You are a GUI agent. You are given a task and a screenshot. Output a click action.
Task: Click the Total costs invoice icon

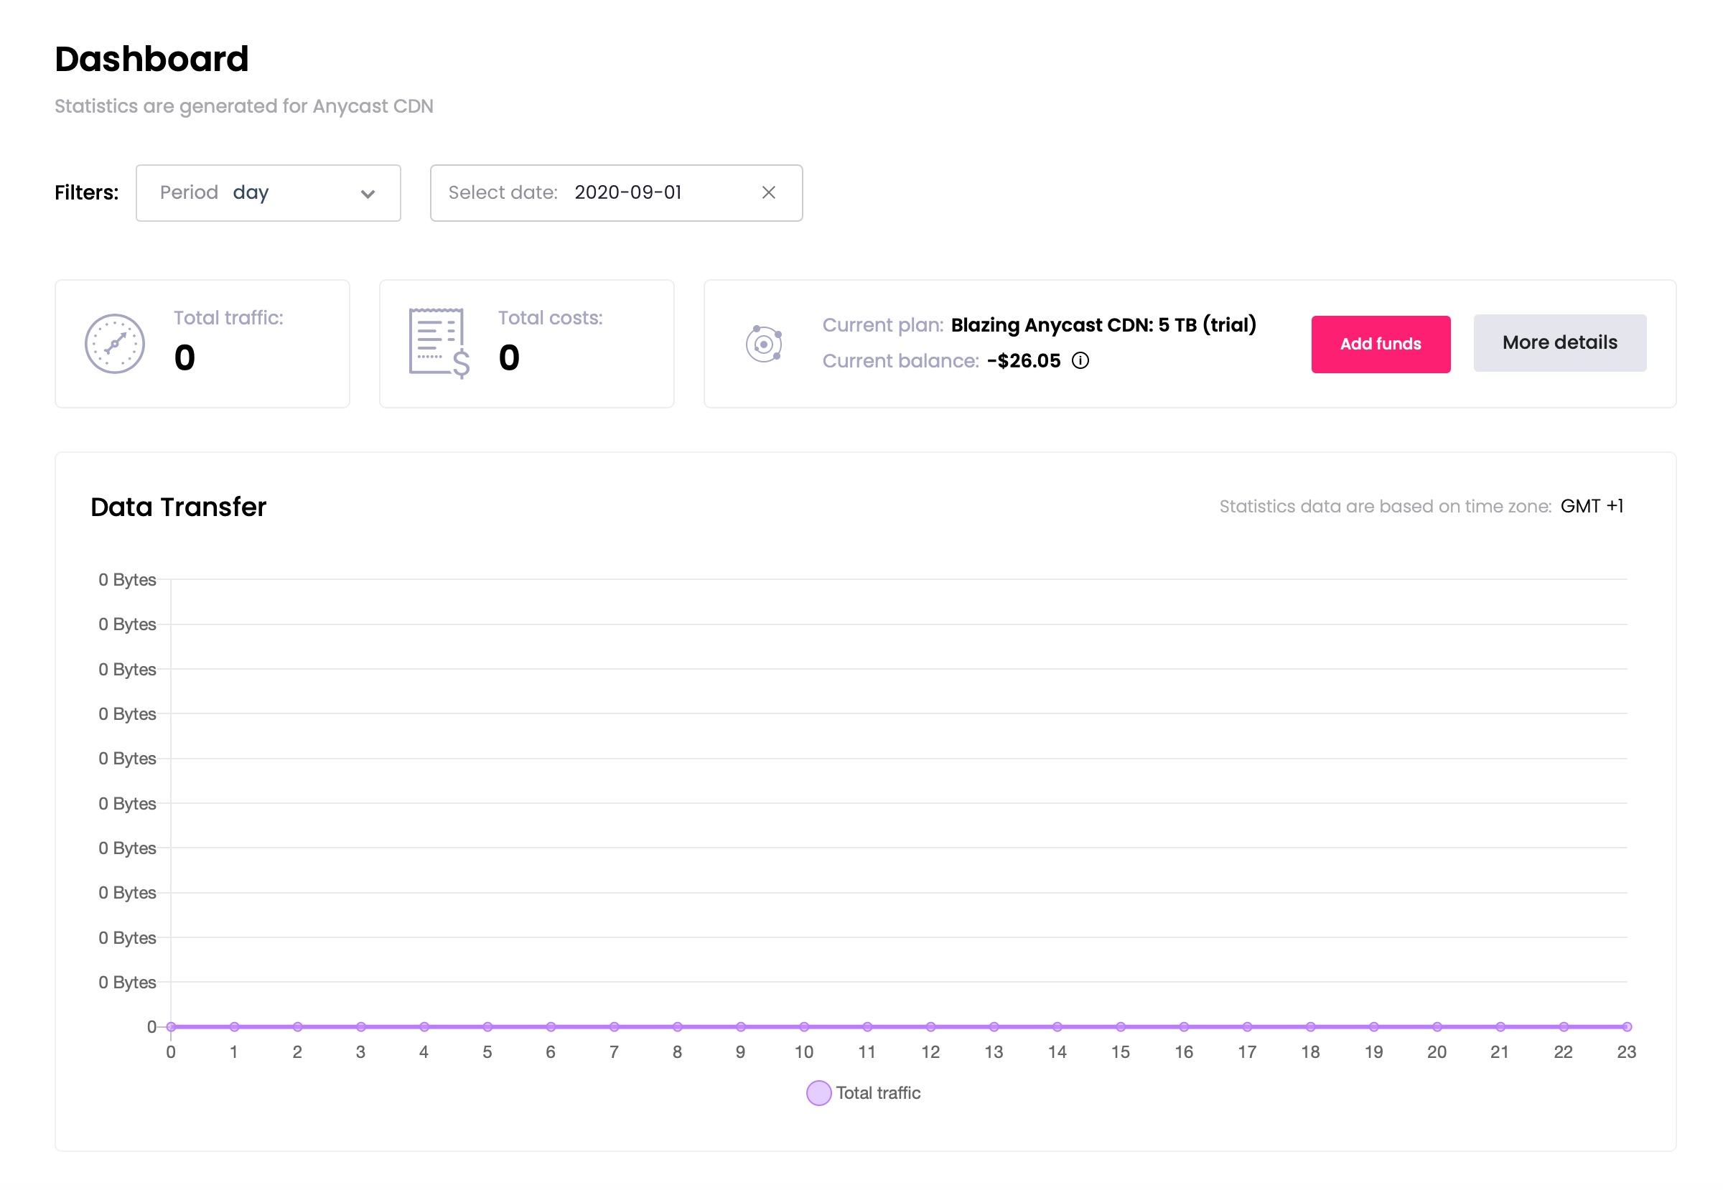coord(439,343)
